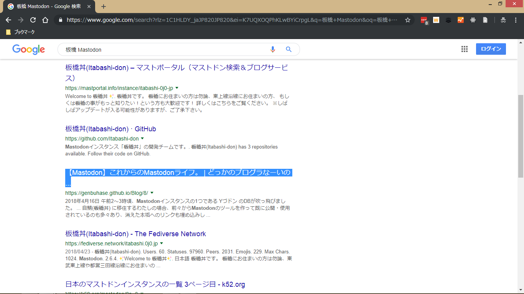This screenshot has height=294, width=524.
Task: Open the Google apps grid
Action: pos(465,49)
